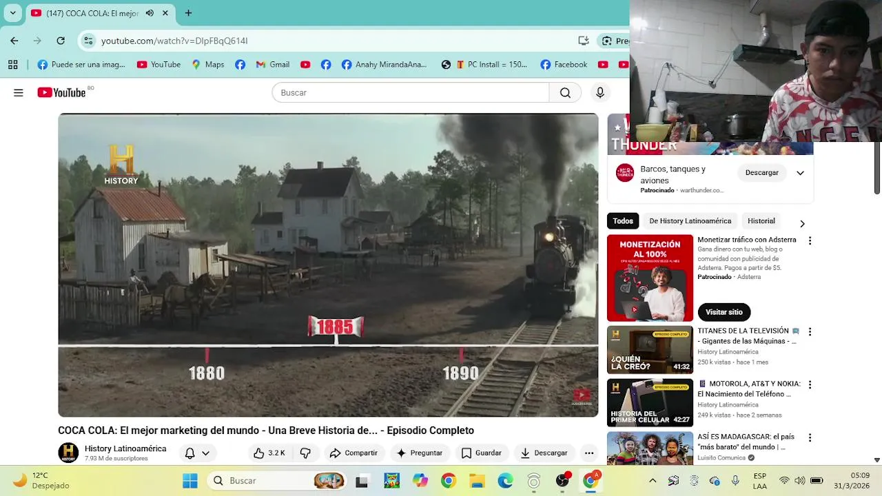Open the Gmail bookmark

(x=272, y=65)
